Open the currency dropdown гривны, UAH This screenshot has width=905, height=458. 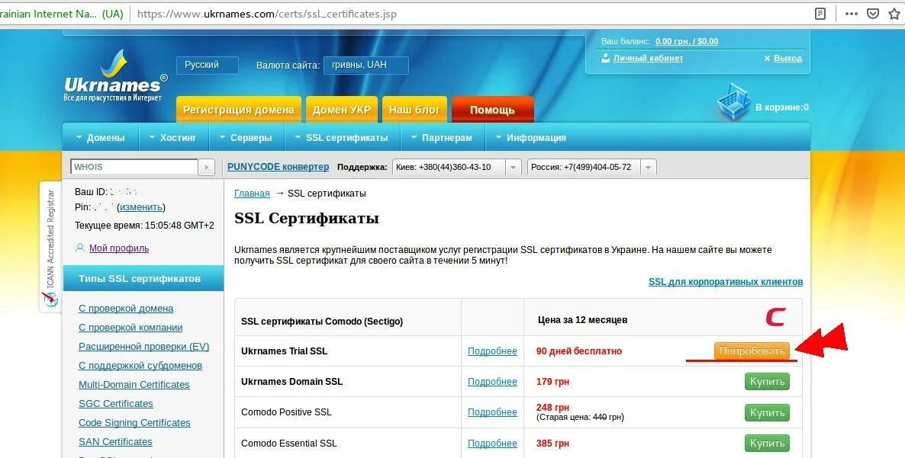[366, 65]
